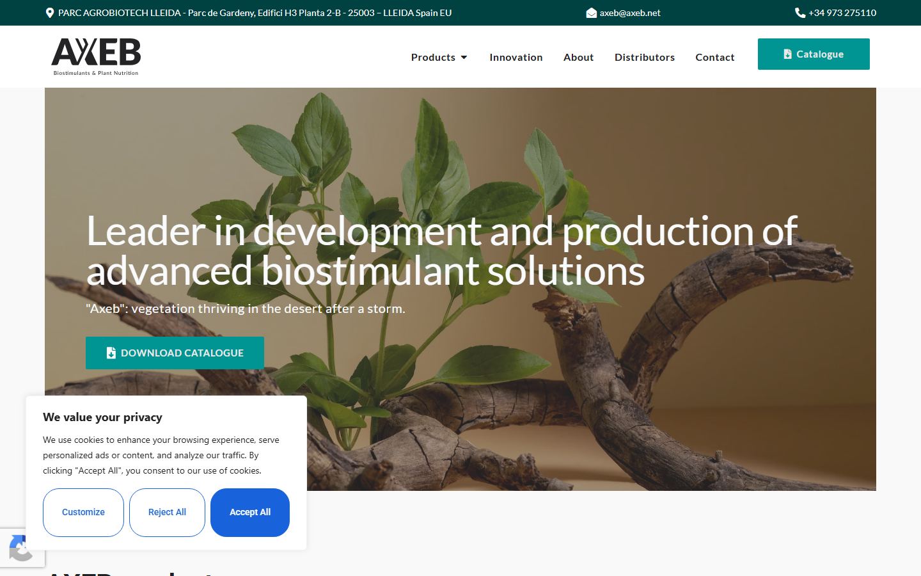Expand the Products dropdown arrow
This screenshot has height=576, width=921.
click(464, 58)
